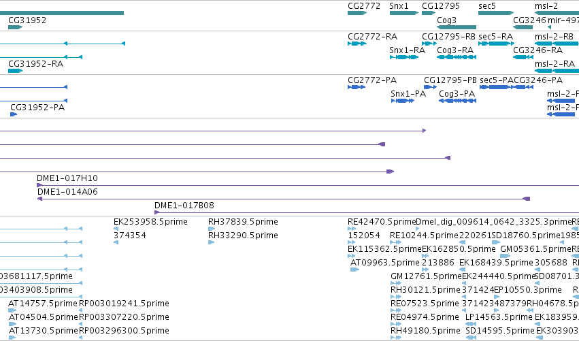Click EST LP14563.5prime
This screenshot has height=341, width=579.
499,317
